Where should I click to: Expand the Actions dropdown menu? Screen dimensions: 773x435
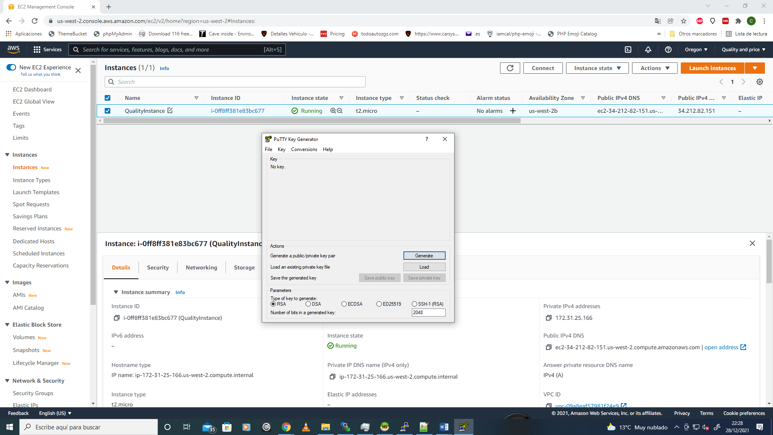(x=655, y=68)
